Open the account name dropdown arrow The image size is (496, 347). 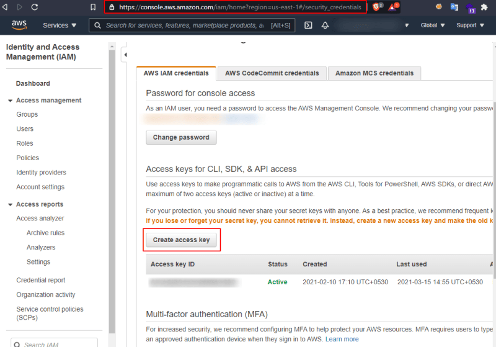[x=407, y=25]
